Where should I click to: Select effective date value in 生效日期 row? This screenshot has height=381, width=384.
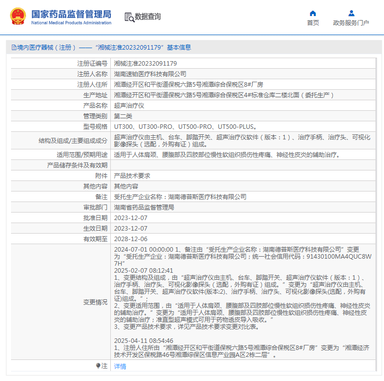click(131, 229)
